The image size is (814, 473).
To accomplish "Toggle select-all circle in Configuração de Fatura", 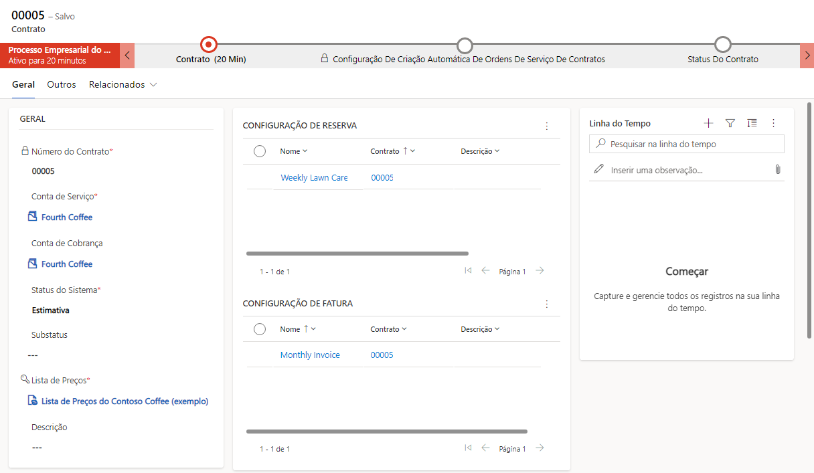I will [x=260, y=329].
